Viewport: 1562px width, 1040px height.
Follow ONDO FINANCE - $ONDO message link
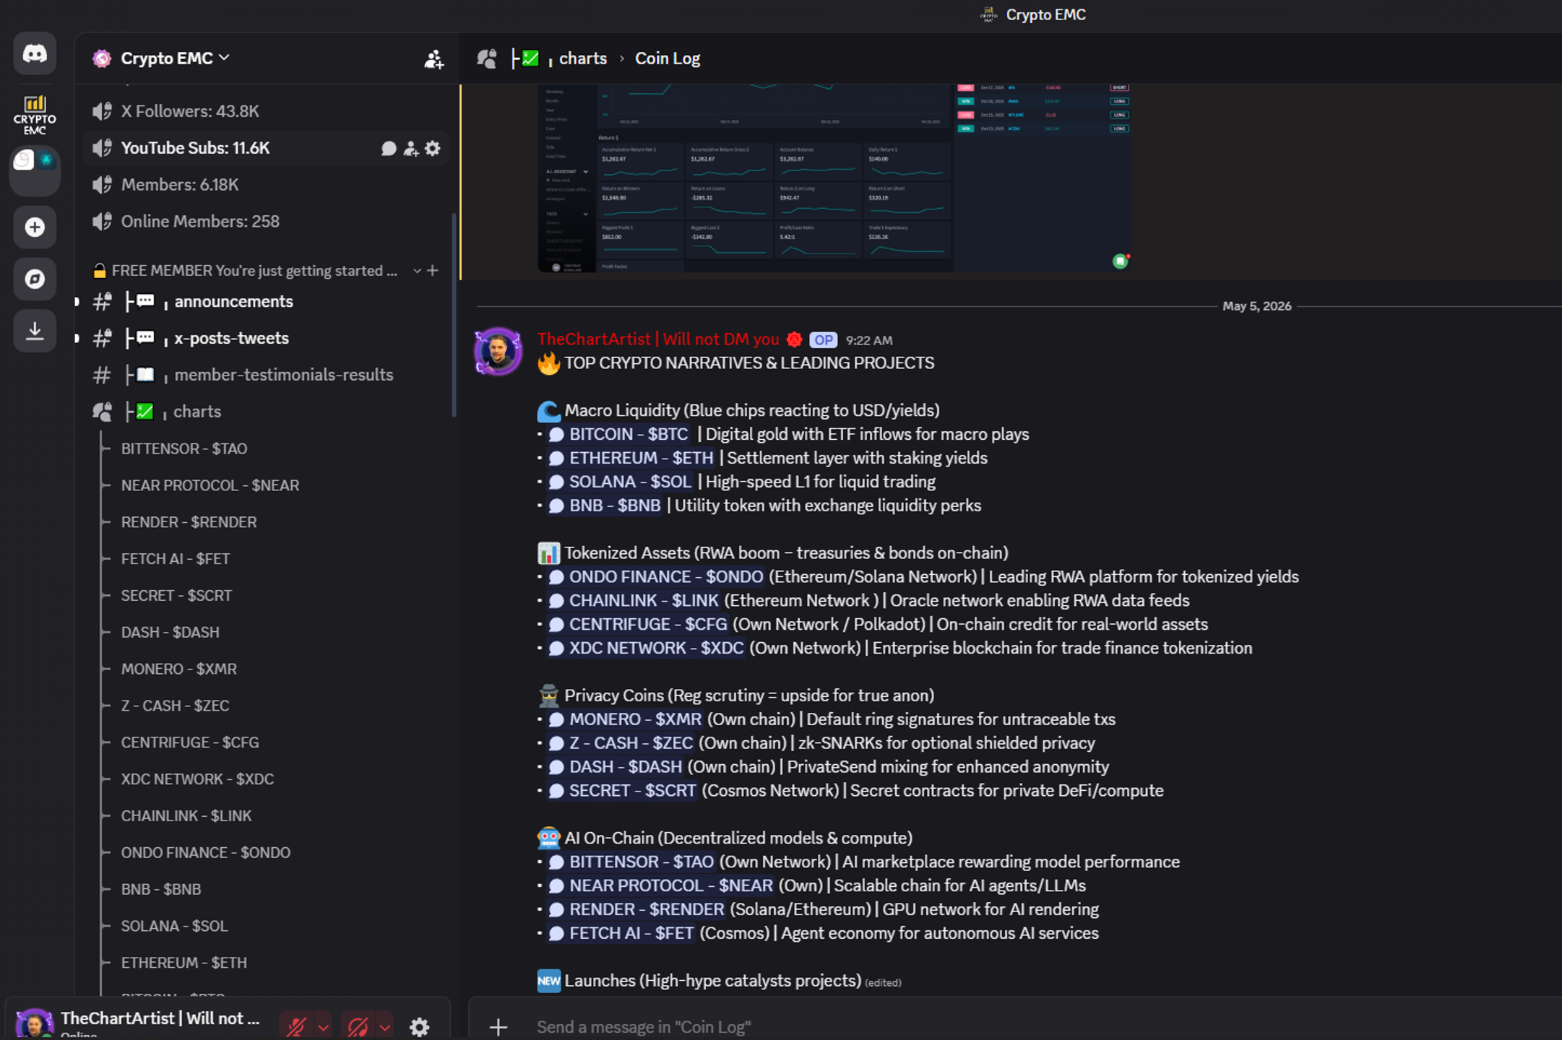[x=656, y=578]
